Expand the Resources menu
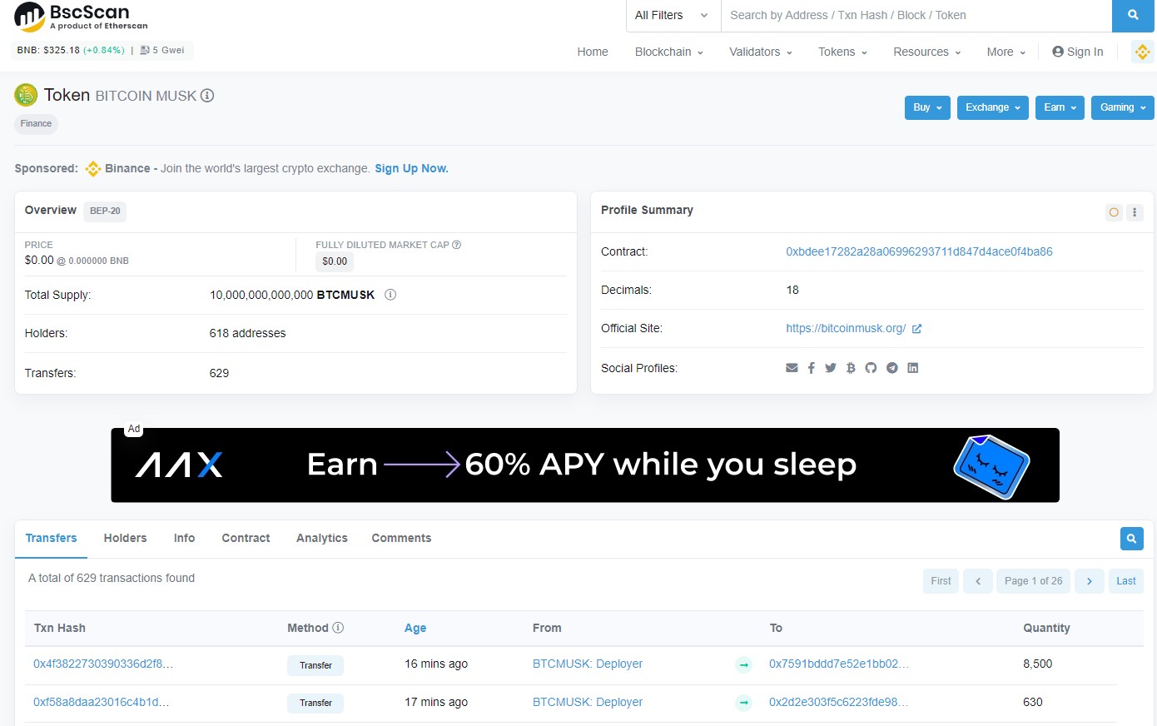This screenshot has height=726, width=1157. point(927,52)
